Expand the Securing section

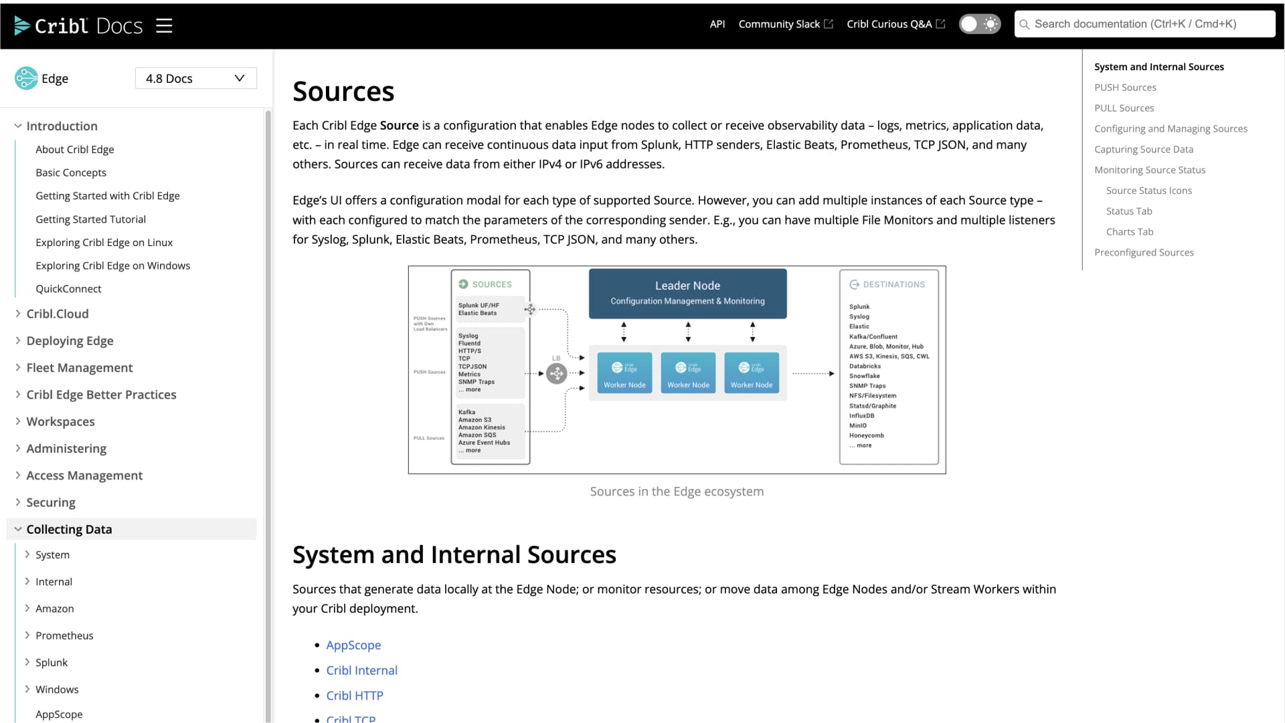(18, 502)
